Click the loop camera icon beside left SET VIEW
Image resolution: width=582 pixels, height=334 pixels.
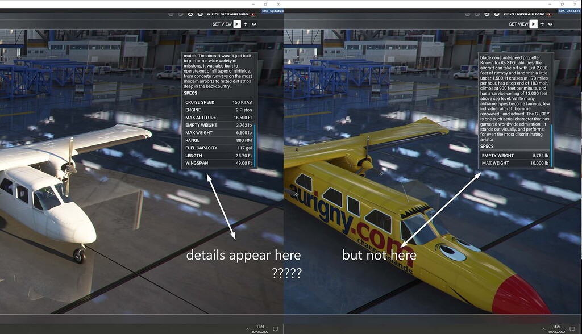(x=254, y=24)
